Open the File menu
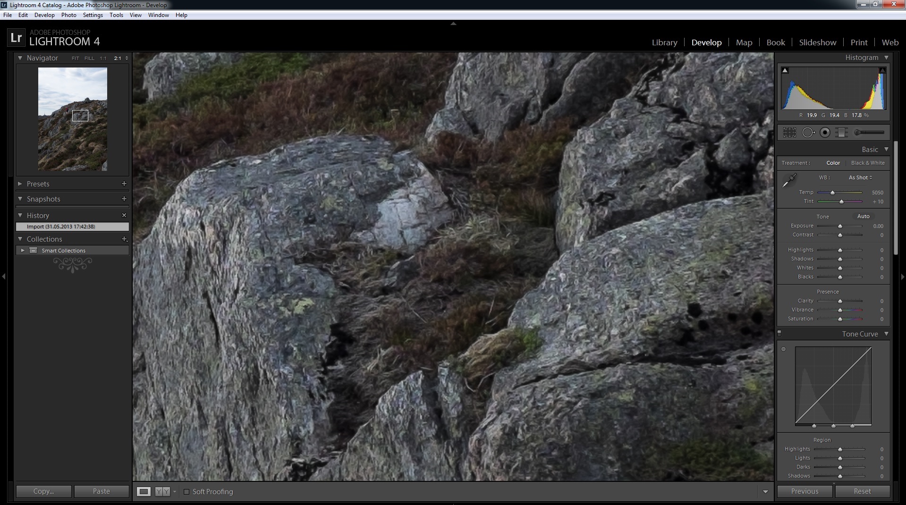This screenshot has width=906, height=505. (8, 15)
